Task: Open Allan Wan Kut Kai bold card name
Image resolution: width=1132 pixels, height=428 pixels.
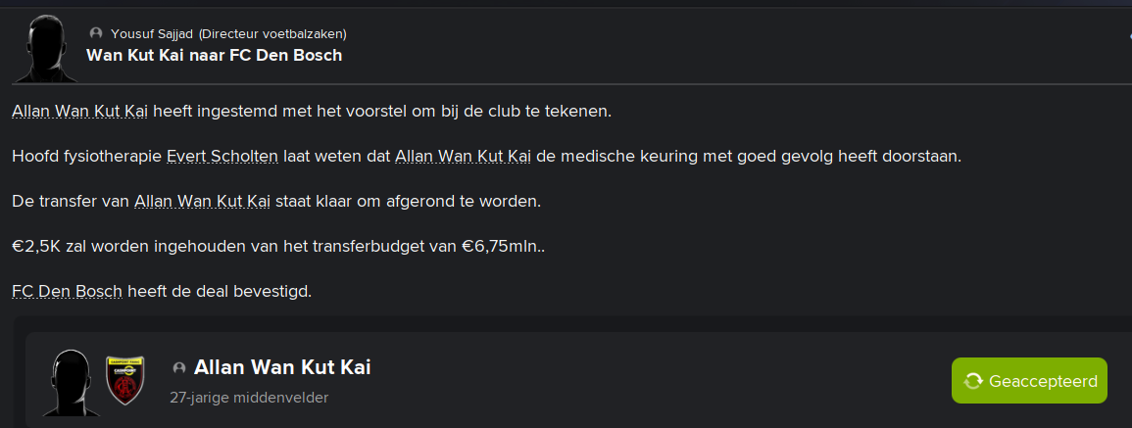Action: coord(282,367)
